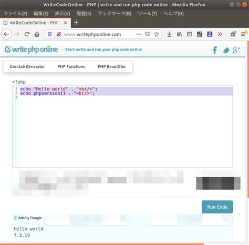Viewport: 249px width, 245px height.
Task: Open the Selenium IDE extension icon
Action: pos(200,34)
